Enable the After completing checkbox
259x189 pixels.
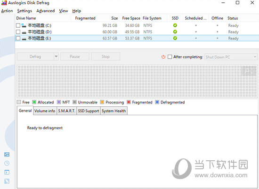tap(170, 57)
